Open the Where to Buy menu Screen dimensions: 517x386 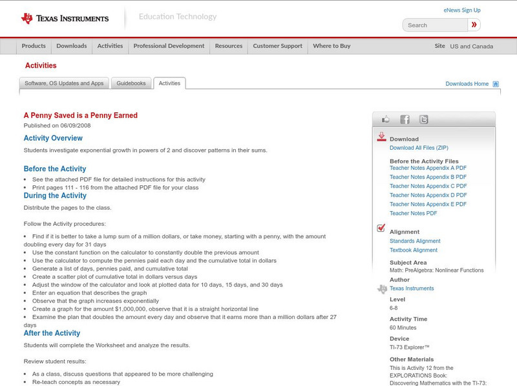332,46
